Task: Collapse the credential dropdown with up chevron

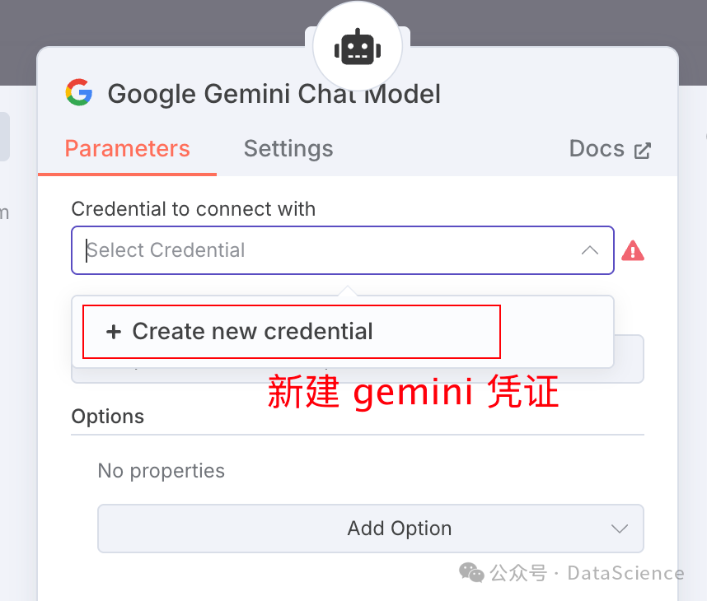Action: tap(590, 250)
